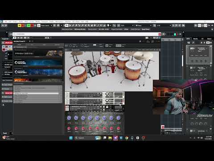Select the Play speaker tool
This screenshot has width=214, height=161.
[101, 25]
